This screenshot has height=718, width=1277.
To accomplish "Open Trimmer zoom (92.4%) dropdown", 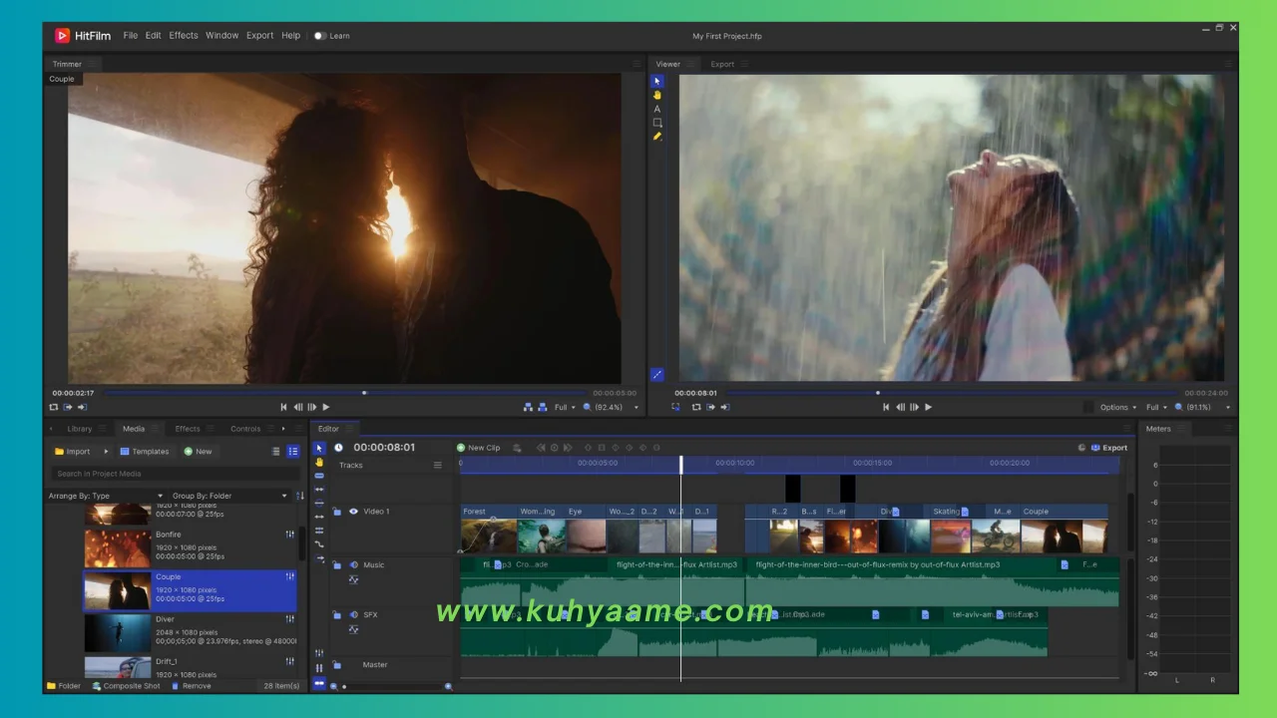I will click(613, 407).
